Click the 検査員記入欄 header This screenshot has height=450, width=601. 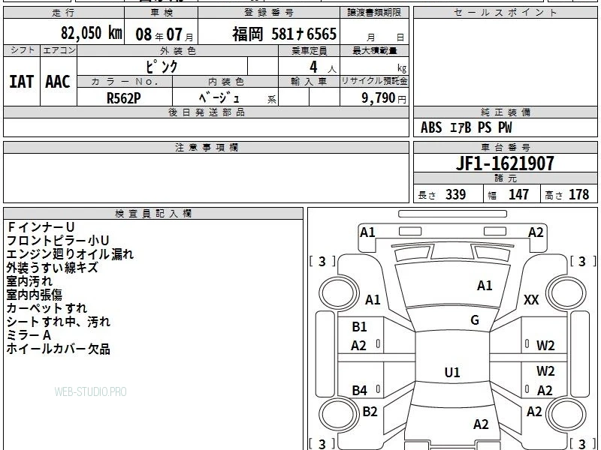point(153,214)
